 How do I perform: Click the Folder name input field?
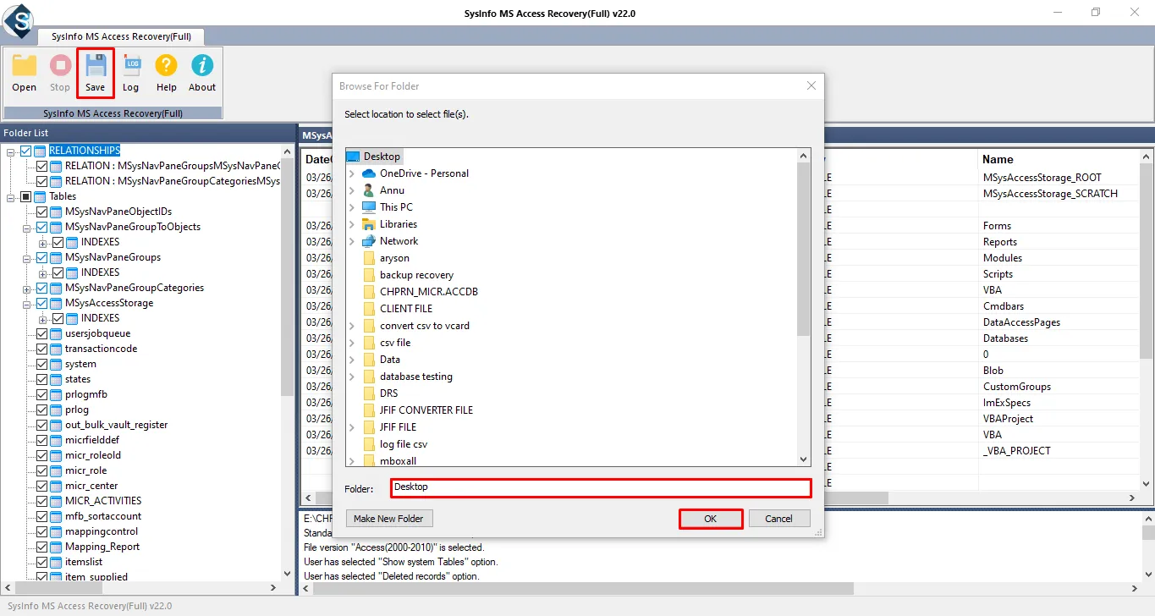tap(601, 487)
